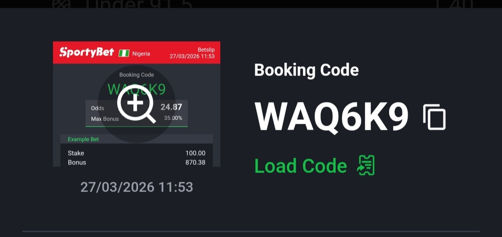The width and height of the screenshot is (502, 237).
Task: Click the ticket icon beside Load Code
Action: (x=366, y=166)
